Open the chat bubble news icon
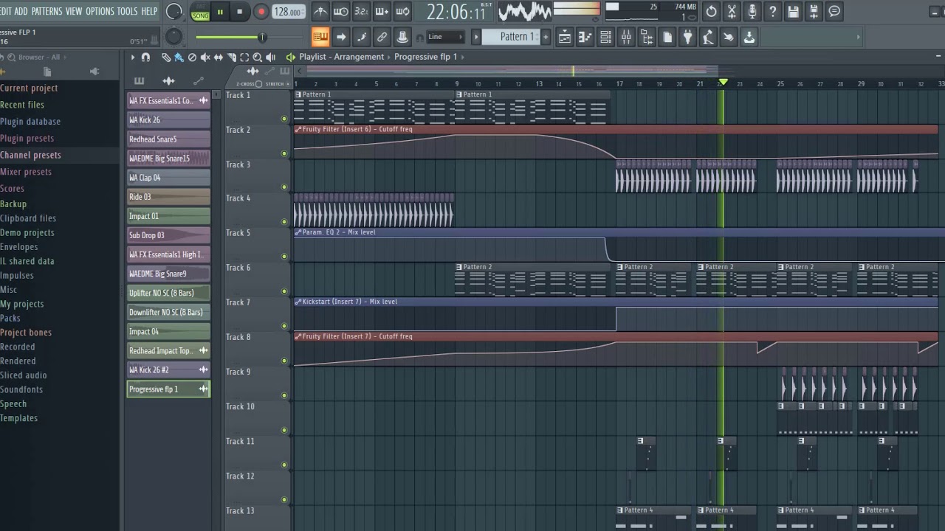The image size is (945, 531). tap(834, 12)
